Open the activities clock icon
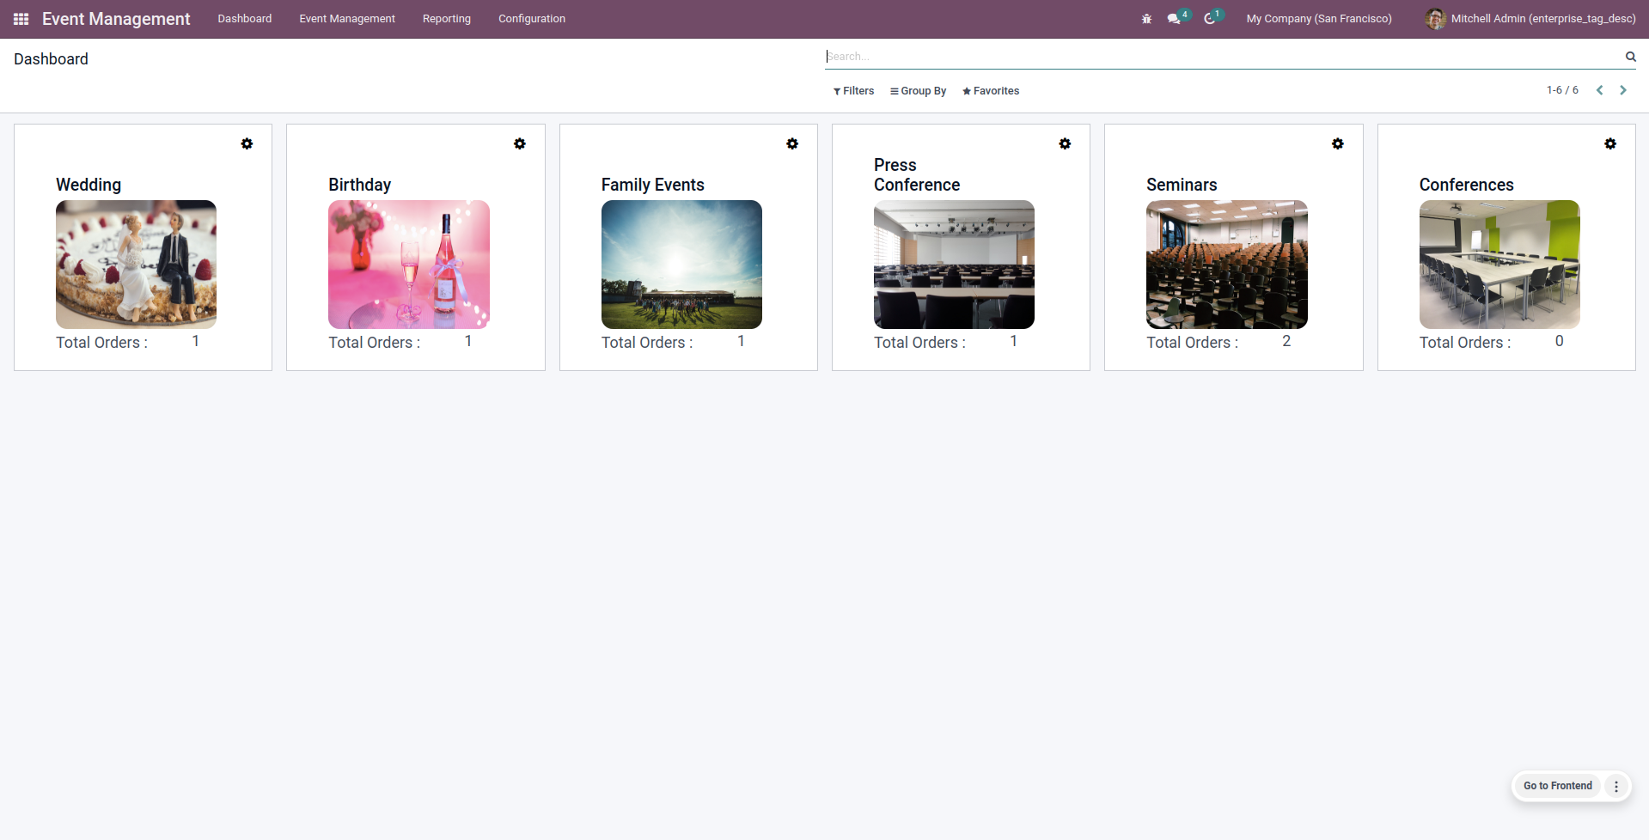The image size is (1649, 840). 1210,19
